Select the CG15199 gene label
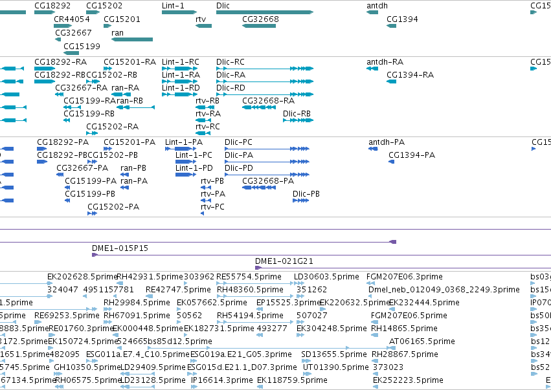The height and width of the screenshot is (390, 551). pyautogui.click(x=82, y=47)
